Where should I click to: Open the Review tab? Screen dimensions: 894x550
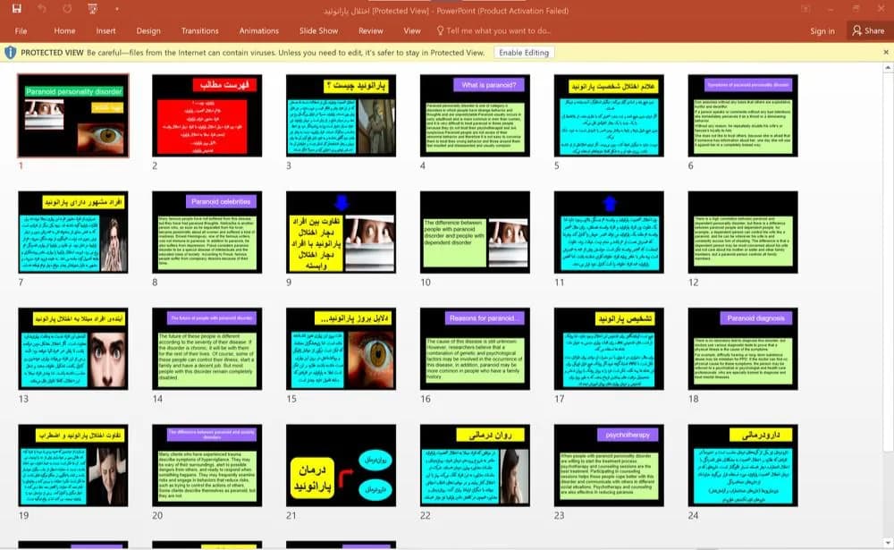click(371, 30)
